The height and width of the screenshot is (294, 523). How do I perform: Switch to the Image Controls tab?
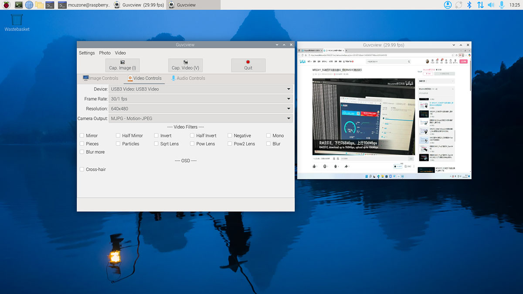pos(100,78)
